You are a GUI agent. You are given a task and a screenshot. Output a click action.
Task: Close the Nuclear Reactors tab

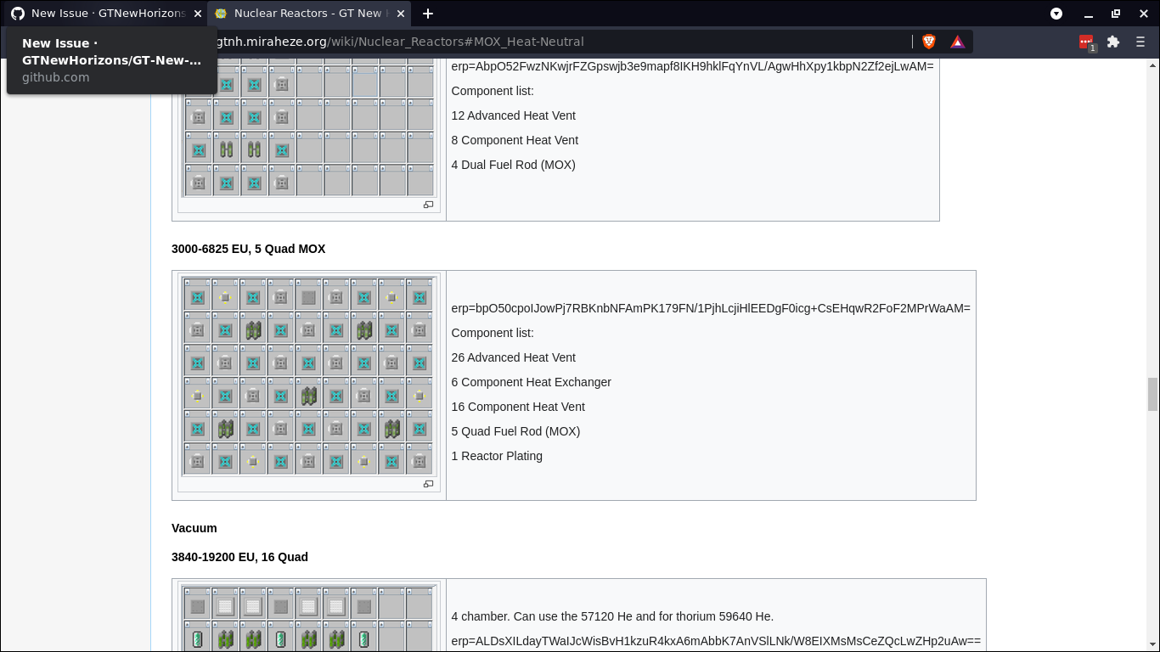[x=400, y=13]
